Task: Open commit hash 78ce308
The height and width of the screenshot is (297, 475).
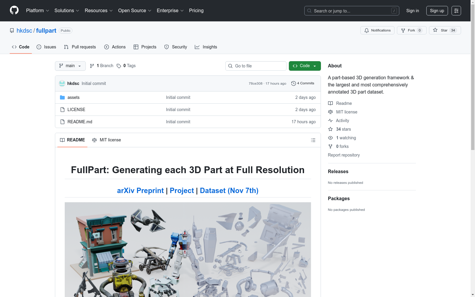Action: point(256,83)
